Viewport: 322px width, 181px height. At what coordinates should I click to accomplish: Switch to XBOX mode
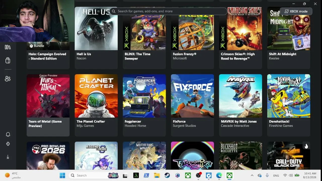296,11
